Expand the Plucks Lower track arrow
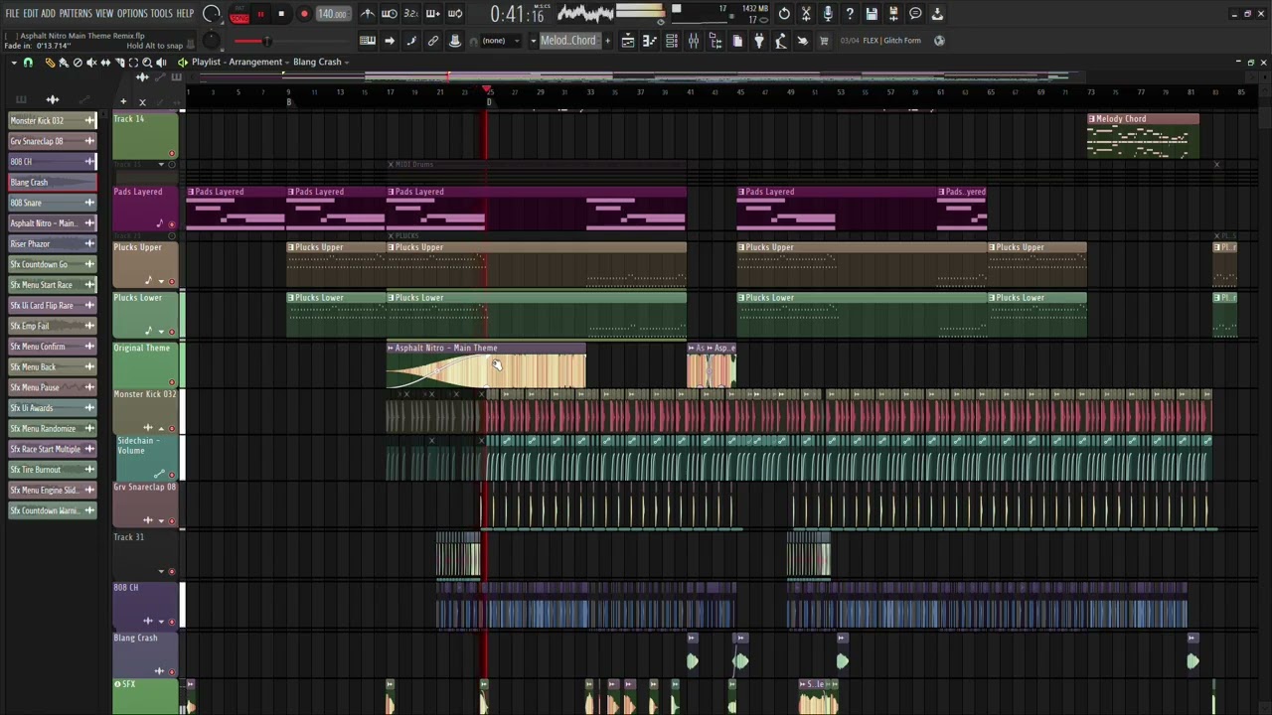The height and width of the screenshot is (715, 1272). click(160, 332)
